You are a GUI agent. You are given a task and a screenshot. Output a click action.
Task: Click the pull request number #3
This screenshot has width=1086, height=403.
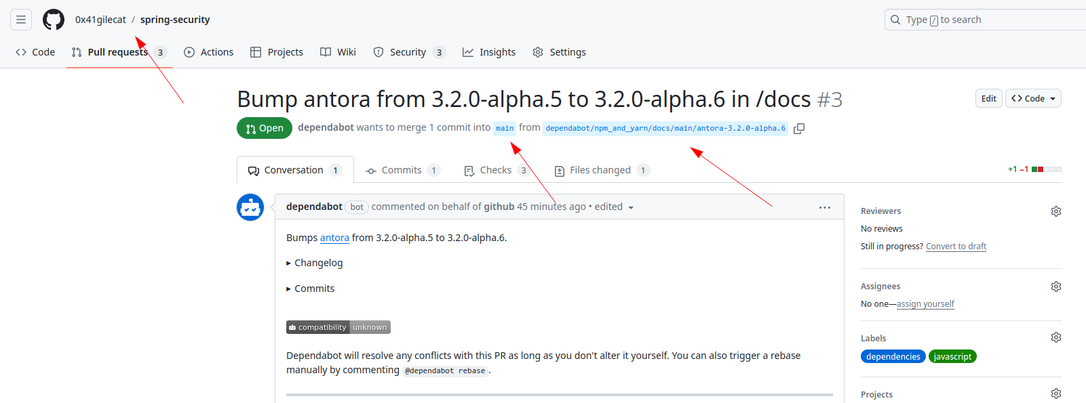point(830,100)
